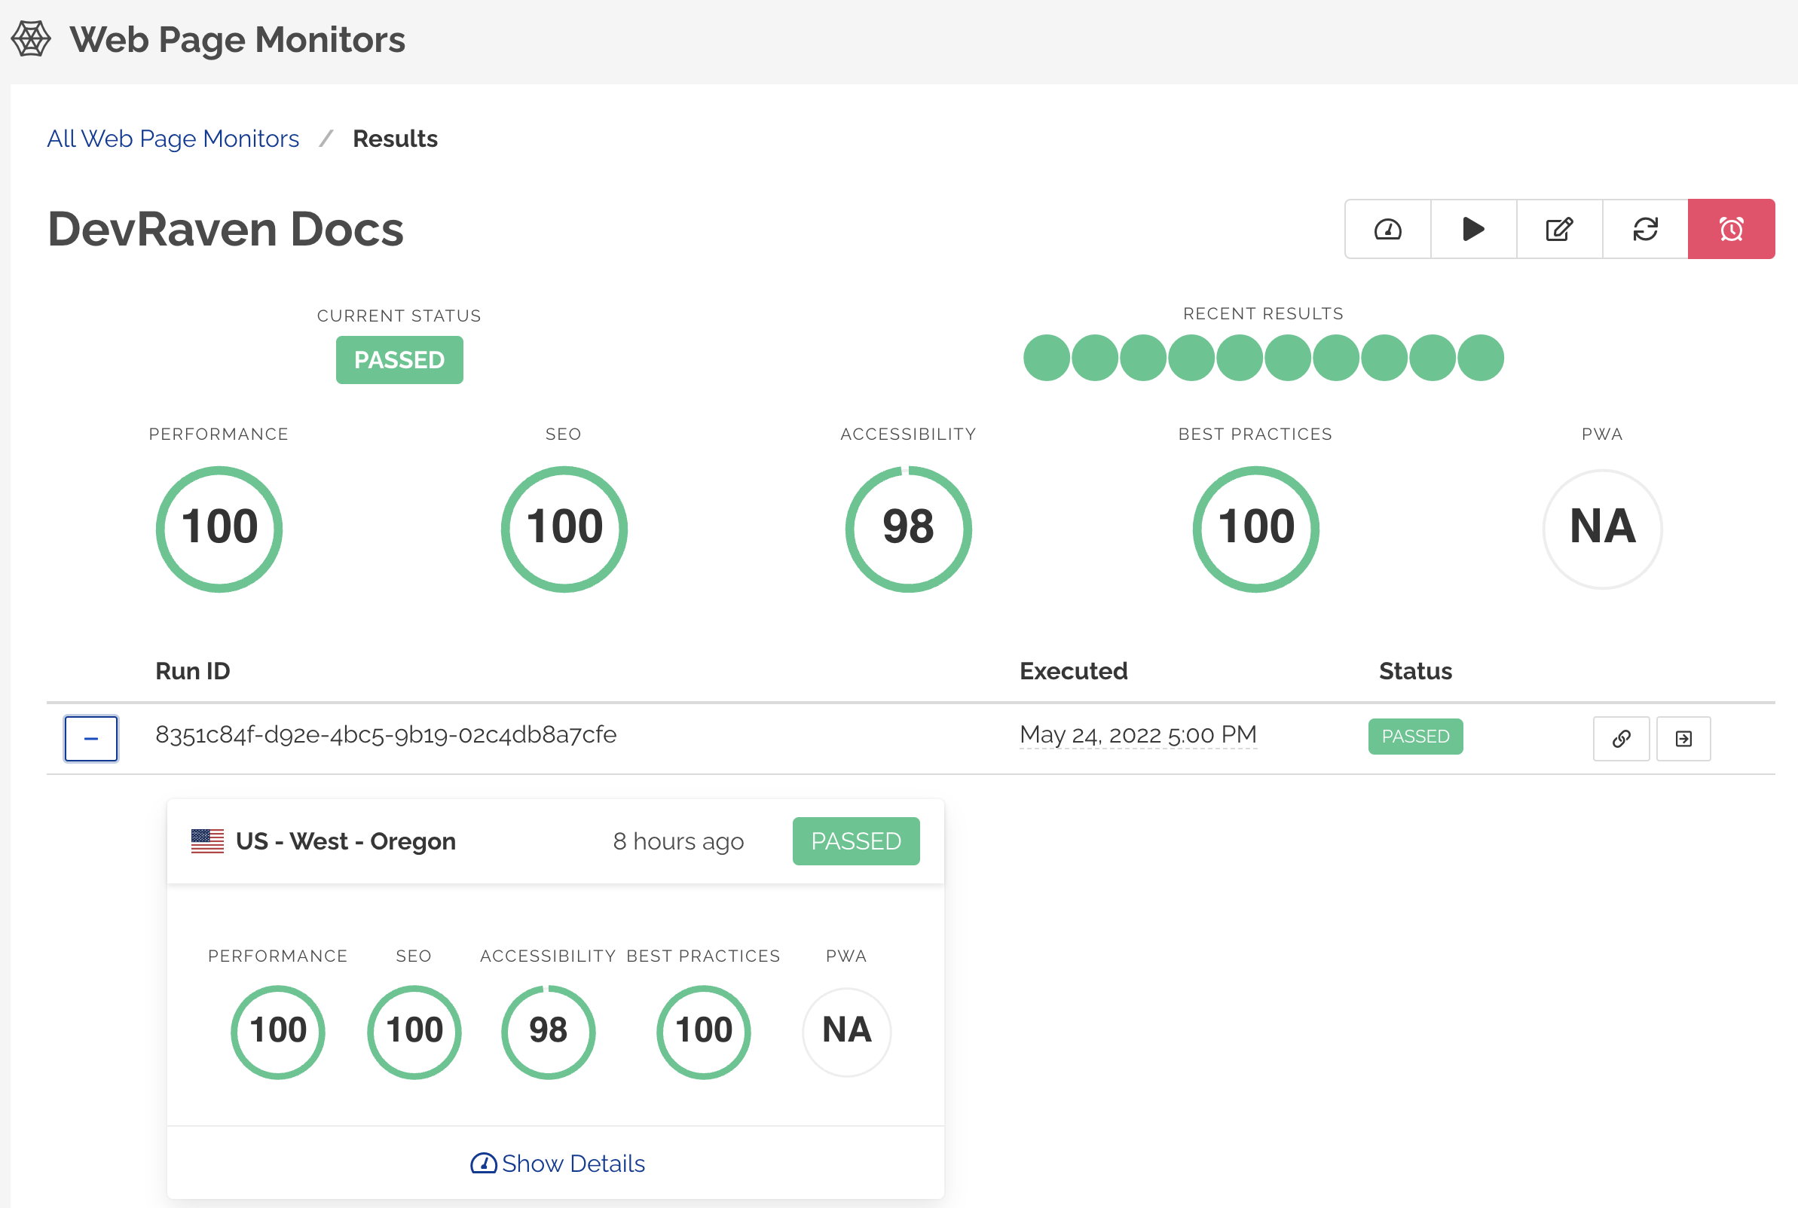The image size is (1798, 1208).
Task: Navigate to All Web Page Monitors
Action: pos(173,139)
